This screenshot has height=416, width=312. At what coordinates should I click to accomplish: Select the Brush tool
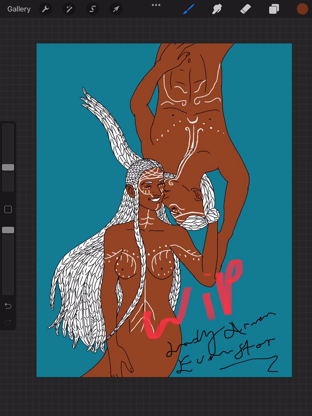(189, 9)
